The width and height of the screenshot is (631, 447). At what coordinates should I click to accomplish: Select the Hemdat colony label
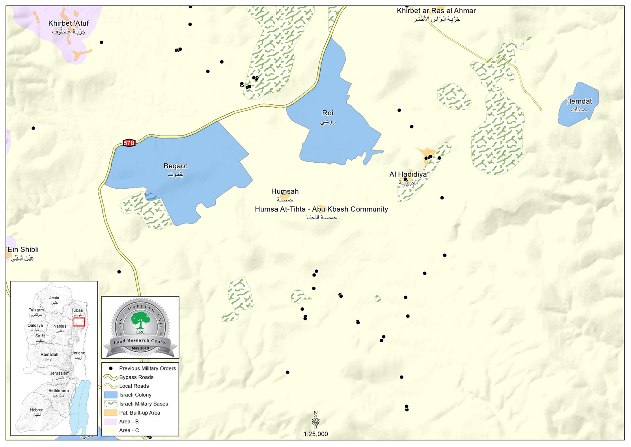(x=579, y=101)
